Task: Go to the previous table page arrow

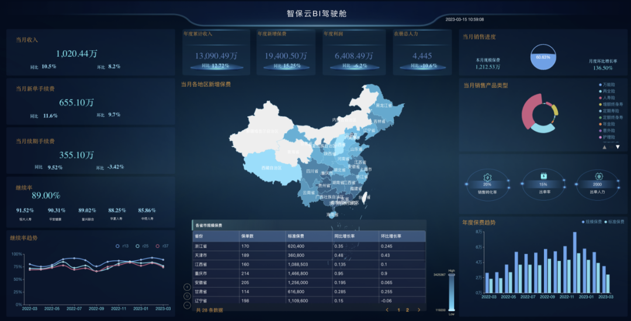Action: [387, 310]
